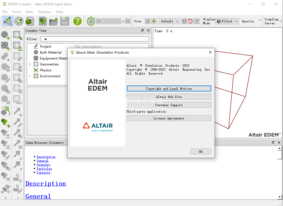The image size is (283, 206).
Task: Click the delete bulk material icon
Action: pos(6,100)
